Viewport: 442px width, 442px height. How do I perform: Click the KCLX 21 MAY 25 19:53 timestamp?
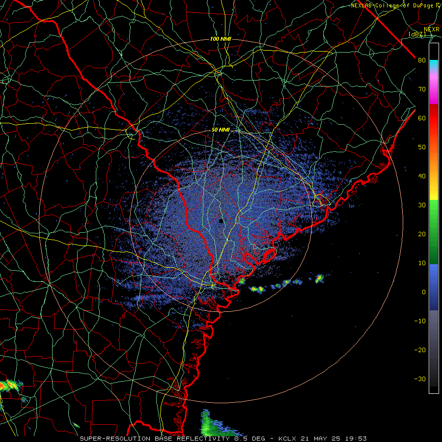pyautogui.click(x=323, y=439)
